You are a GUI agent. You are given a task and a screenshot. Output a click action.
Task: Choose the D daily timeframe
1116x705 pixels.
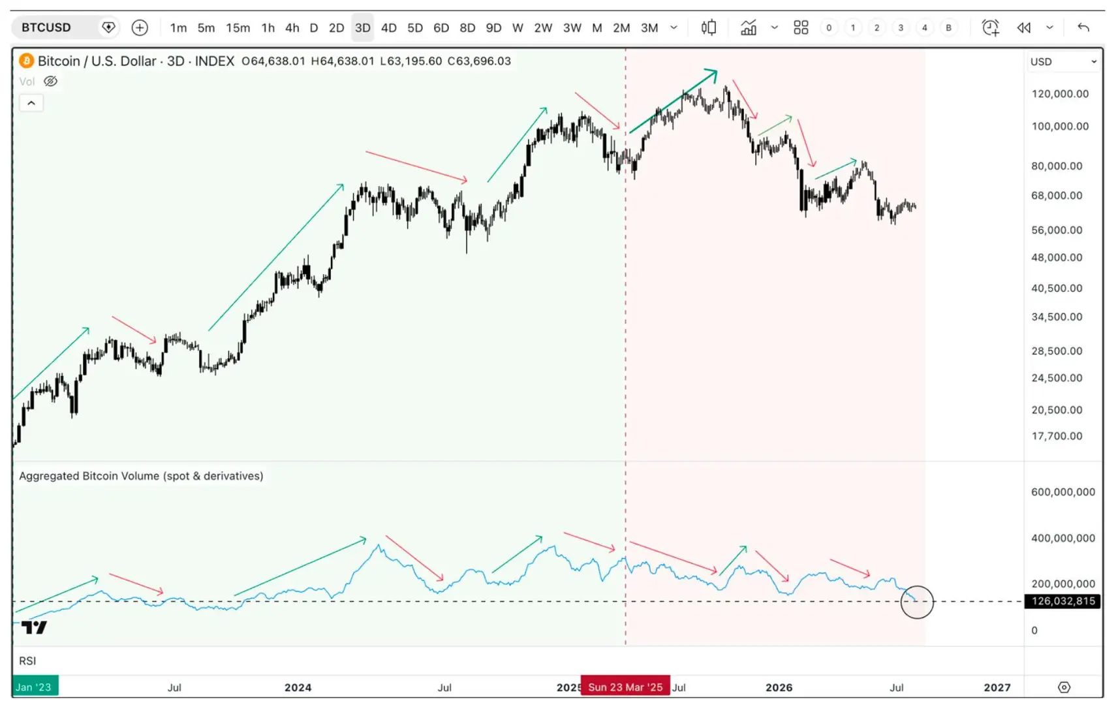(314, 28)
